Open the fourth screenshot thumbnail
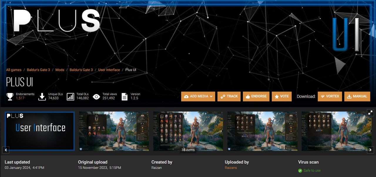Image resolution: width=376 pixels, height=177 pixels. click(x=262, y=131)
